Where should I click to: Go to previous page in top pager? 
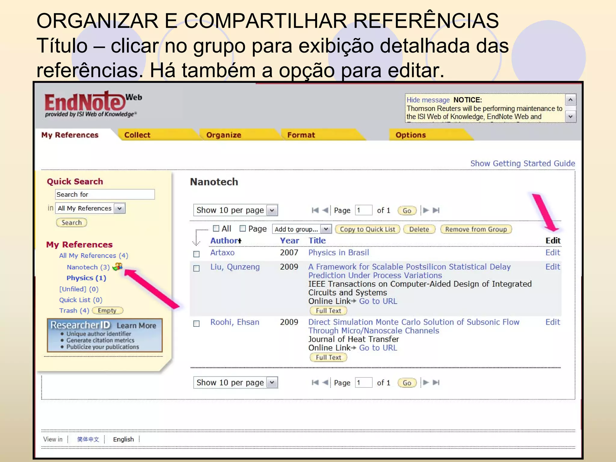click(x=325, y=210)
